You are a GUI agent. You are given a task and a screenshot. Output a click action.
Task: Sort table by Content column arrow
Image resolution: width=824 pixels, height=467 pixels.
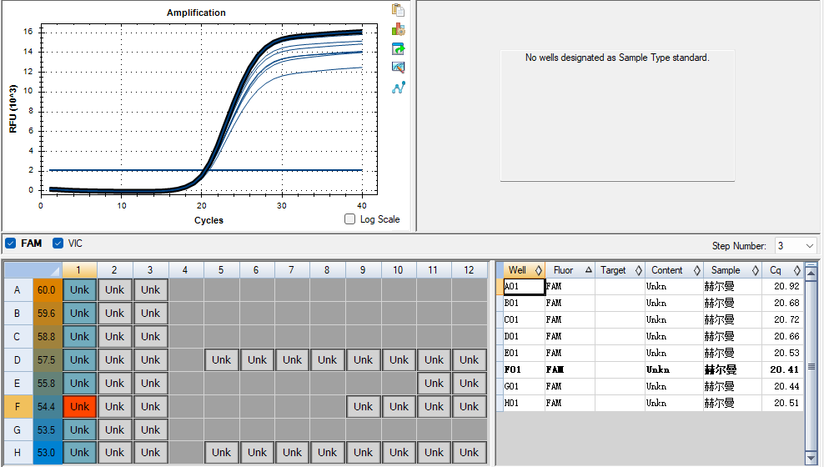697,270
